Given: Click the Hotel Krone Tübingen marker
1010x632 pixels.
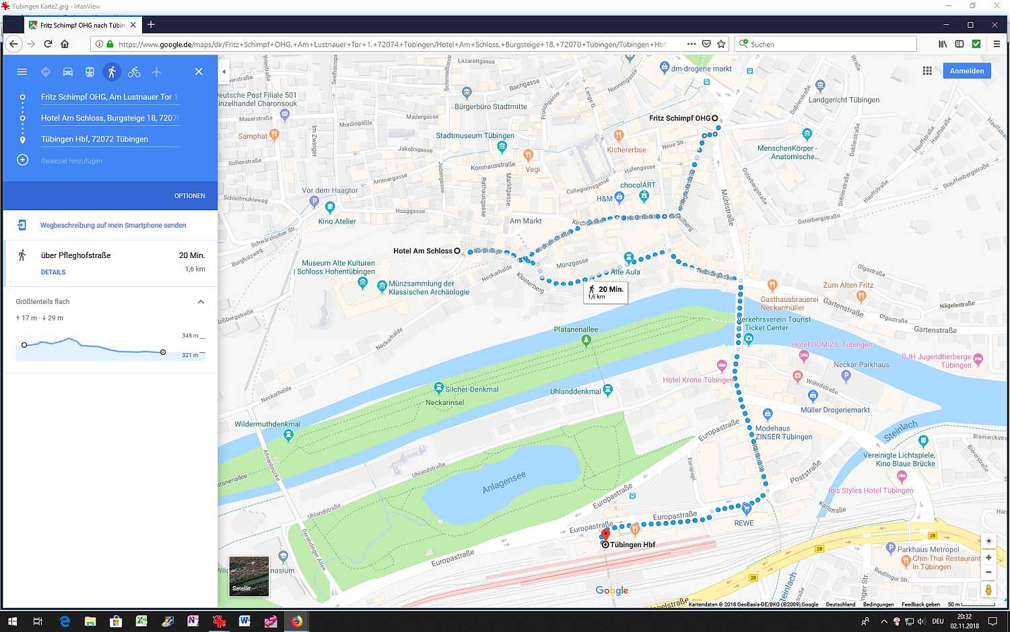Looking at the screenshot, I should pyautogui.click(x=722, y=367).
